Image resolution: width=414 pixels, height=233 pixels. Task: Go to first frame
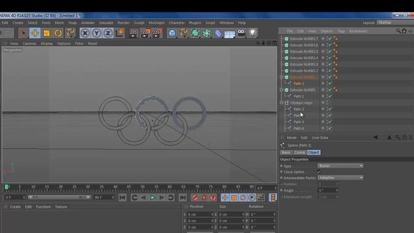(x=122, y=197)
